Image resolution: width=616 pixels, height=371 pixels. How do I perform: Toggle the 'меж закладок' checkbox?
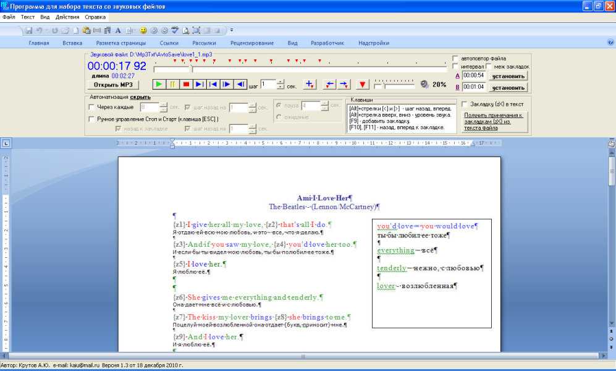click(x=489, y=66)
